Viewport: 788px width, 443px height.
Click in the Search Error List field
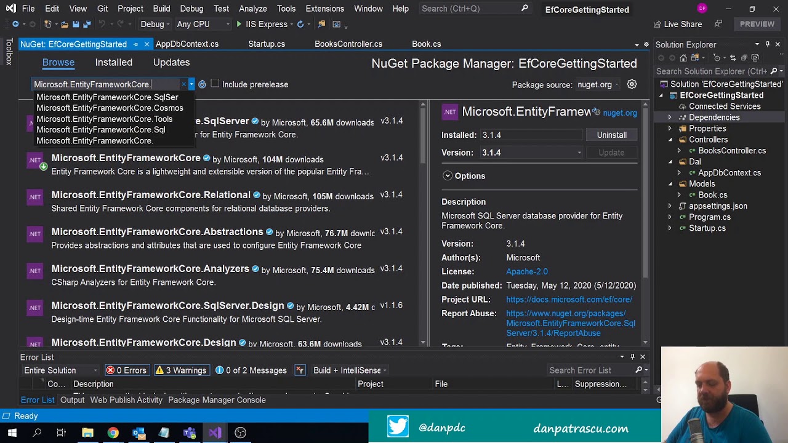(590, 370)
